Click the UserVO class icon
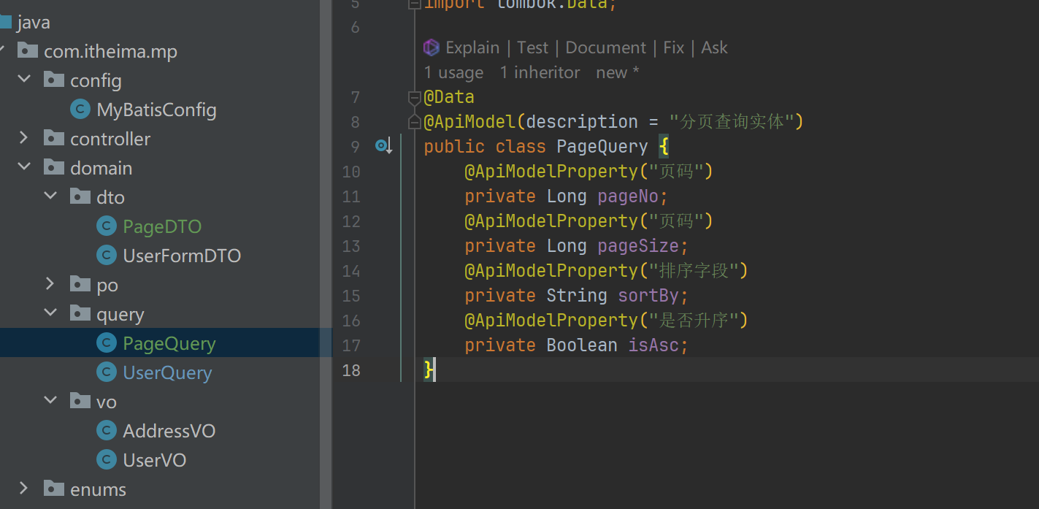Viewport: 1039px width, 509px height. [107, 459]
